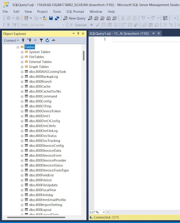Click the Copy icon in toolbar
The width and height of the screenshot is (180, 223).
click(129, 18)
